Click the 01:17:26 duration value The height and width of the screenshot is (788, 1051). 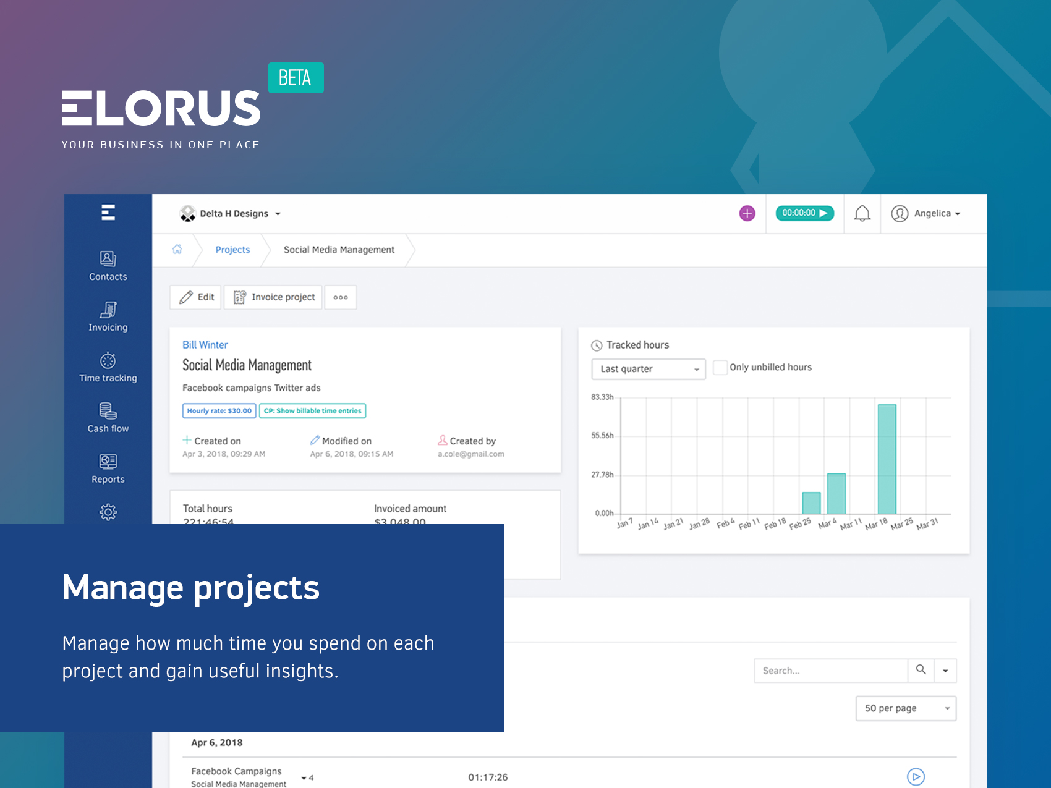488,777
